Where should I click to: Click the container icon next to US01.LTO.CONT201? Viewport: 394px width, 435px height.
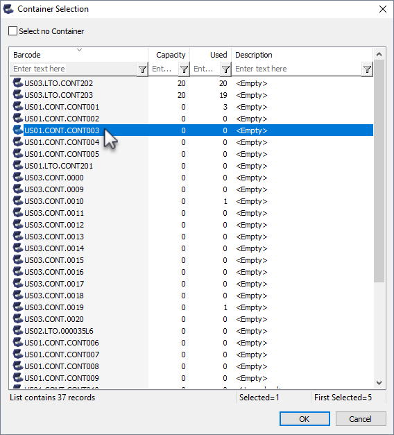click(x=18, y=166)
